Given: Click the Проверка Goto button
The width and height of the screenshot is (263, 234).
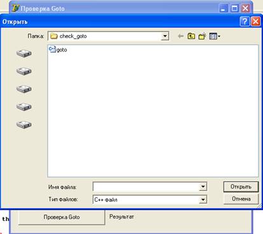Looking at the screenshot, I should (x=62, y=217).
